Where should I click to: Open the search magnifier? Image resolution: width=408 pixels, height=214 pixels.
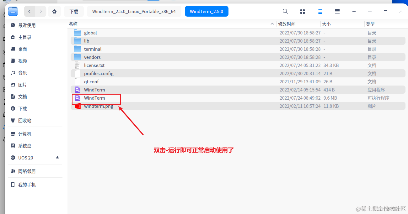pyautogui.click(x=285, y=11)
